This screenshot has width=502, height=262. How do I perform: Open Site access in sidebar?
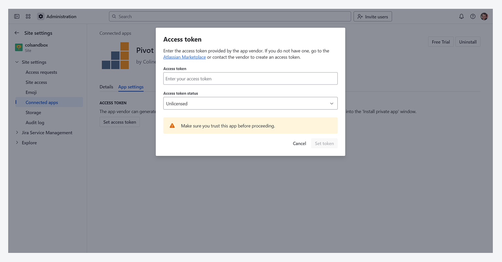36,82
